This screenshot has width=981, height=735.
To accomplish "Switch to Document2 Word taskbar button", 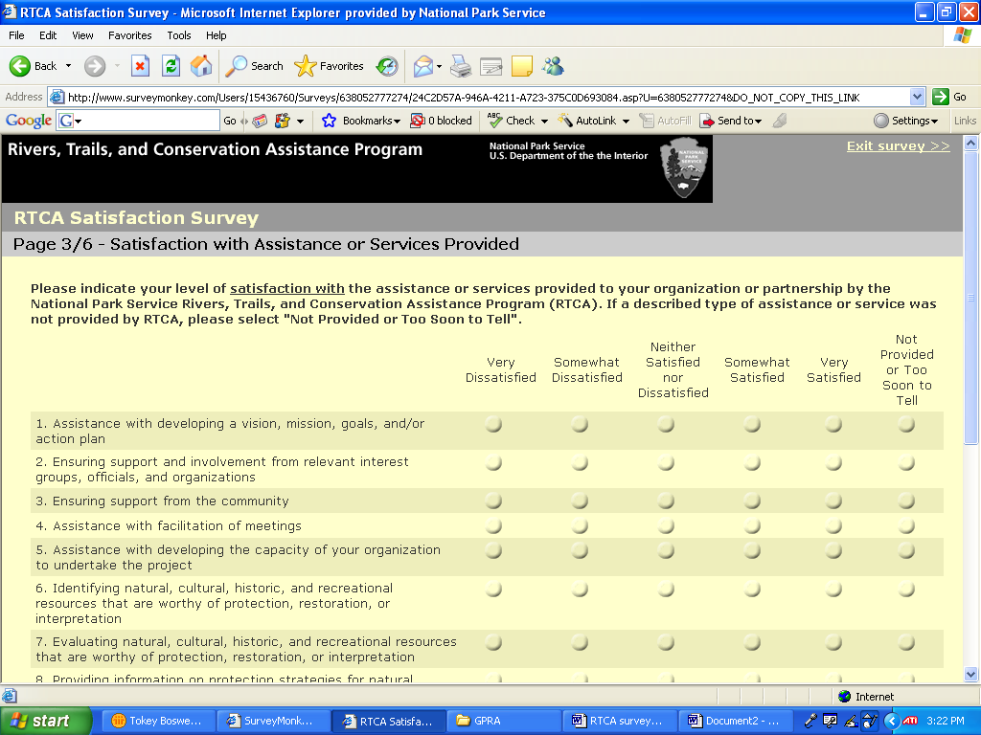I will pyautogui.click(x=736, y=721).
